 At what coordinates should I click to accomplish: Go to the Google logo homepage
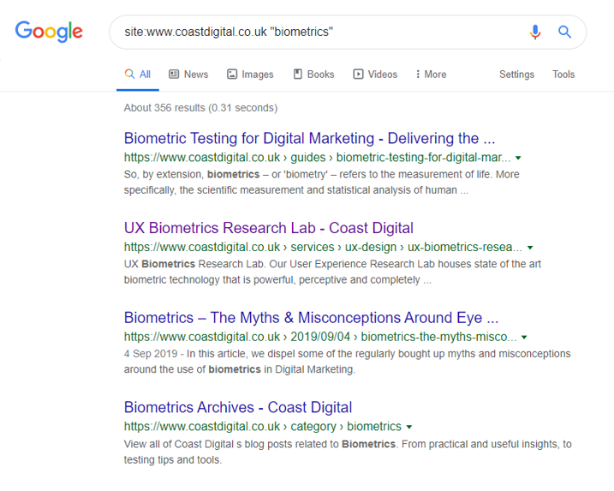coord(49,32)
